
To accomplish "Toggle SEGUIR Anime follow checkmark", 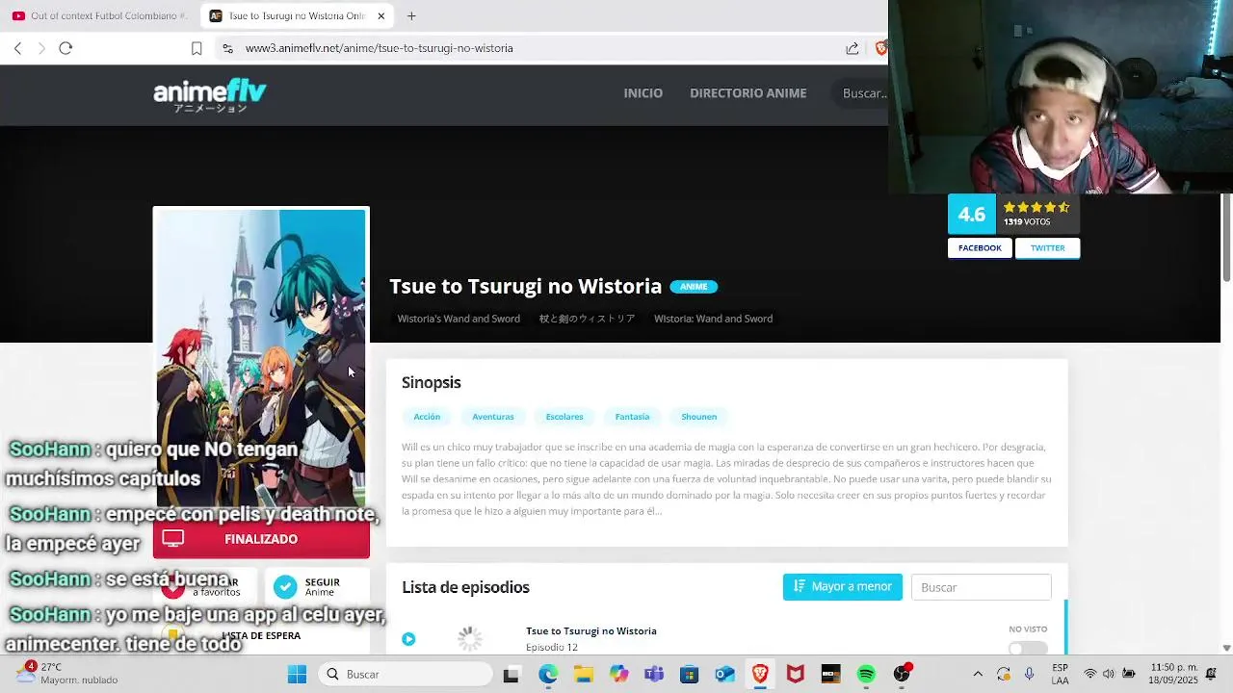I will [285, 587].
